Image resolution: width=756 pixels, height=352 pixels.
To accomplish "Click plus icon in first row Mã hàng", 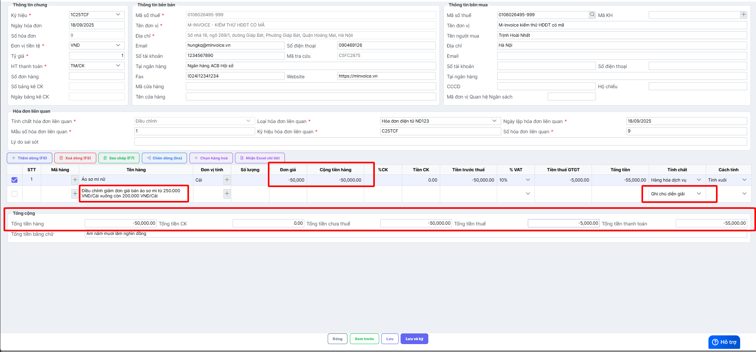I will [x=75, y=180].
